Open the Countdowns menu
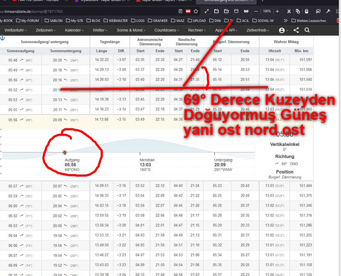Screen dimensions: 341x276 coord(167,30)
